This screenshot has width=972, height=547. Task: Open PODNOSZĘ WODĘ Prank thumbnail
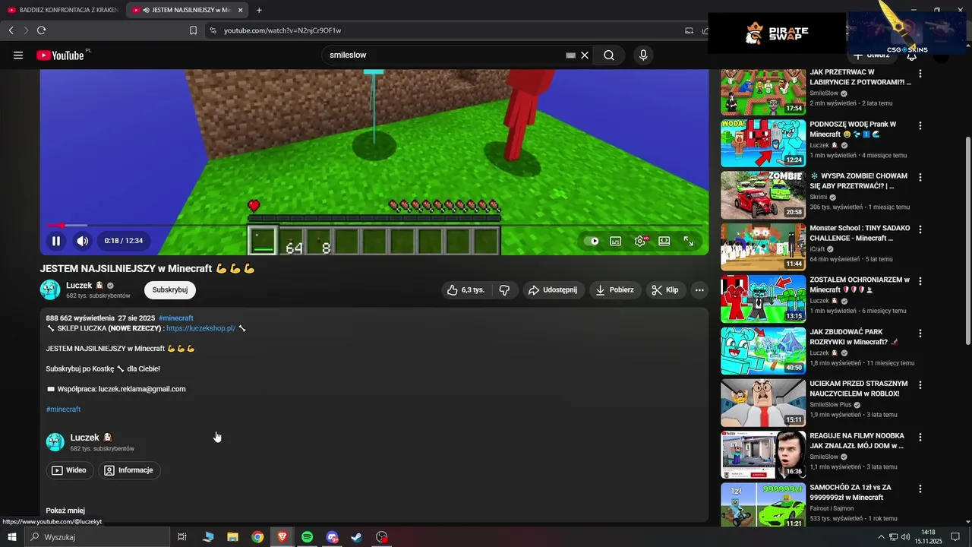pyautogui.click(x=763, y=143)
